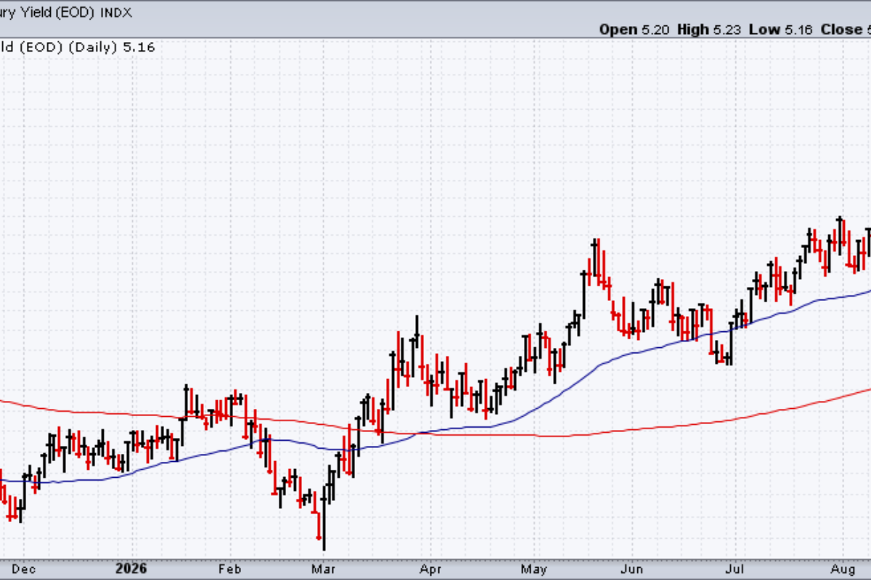Click the "May" month label on axis
Image resolution: width=871 pixels, height=580 pixels.
tap(535, 568)
